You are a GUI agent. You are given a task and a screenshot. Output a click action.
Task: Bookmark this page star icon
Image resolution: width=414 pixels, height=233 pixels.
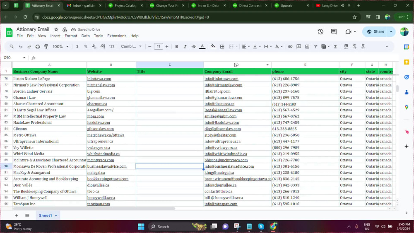tap(355, 17)
